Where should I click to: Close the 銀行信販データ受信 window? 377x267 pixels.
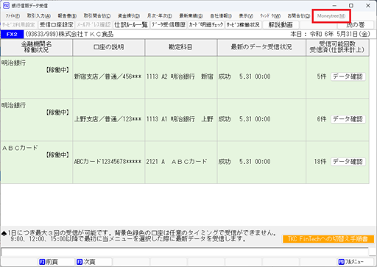pyautogui.click(x=368, y=6)
